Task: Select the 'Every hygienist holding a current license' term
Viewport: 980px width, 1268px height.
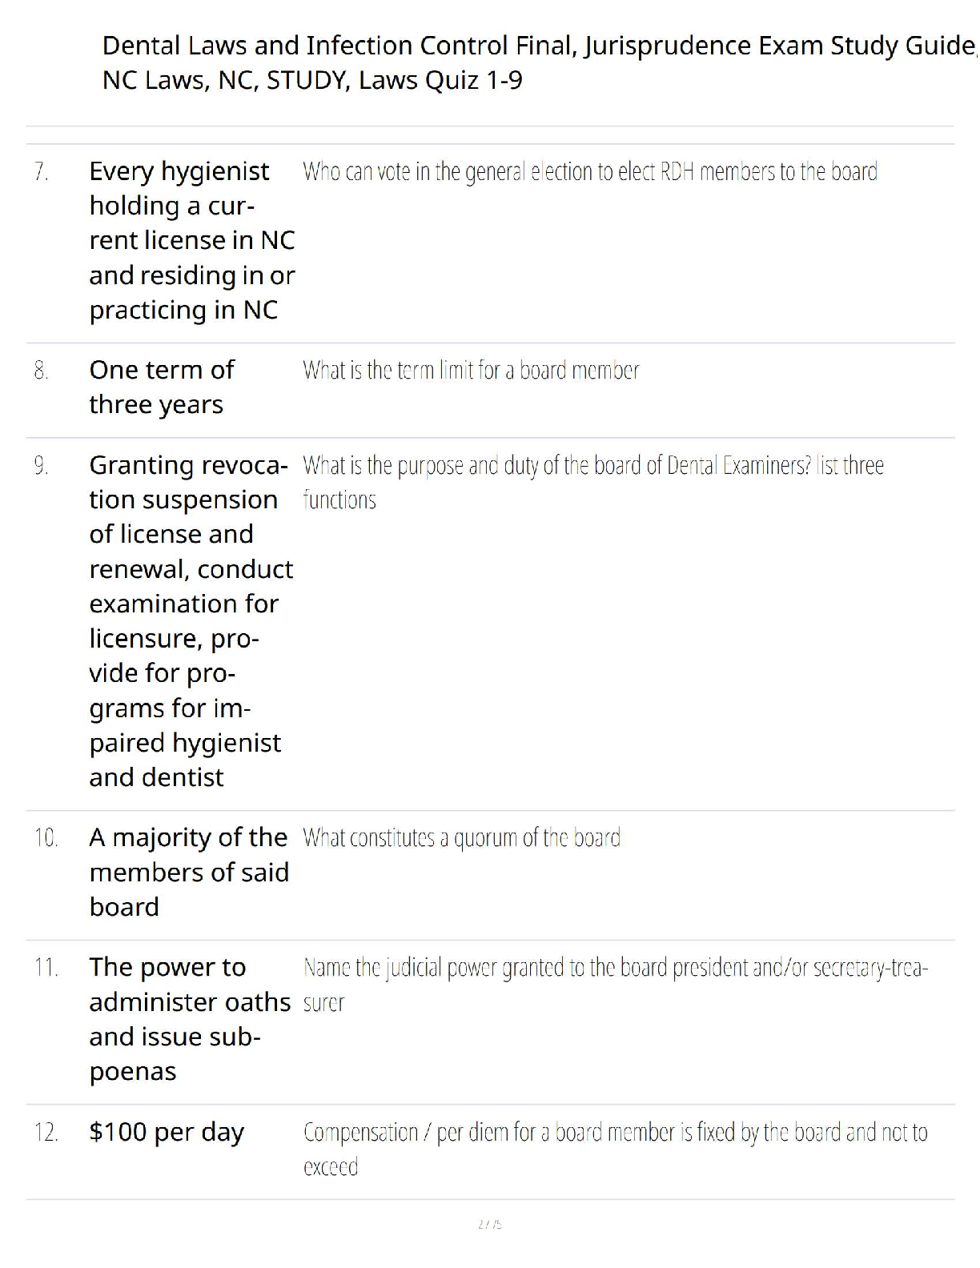Action: (x=191, y=240)
